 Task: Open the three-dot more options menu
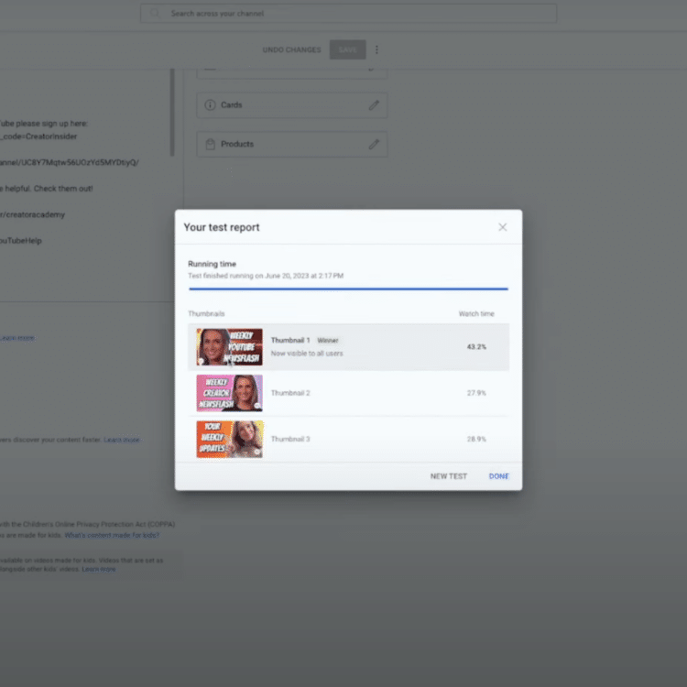(376, 49)
